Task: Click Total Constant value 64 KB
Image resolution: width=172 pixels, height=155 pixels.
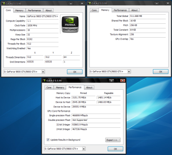Action: [x=148, y=30]
